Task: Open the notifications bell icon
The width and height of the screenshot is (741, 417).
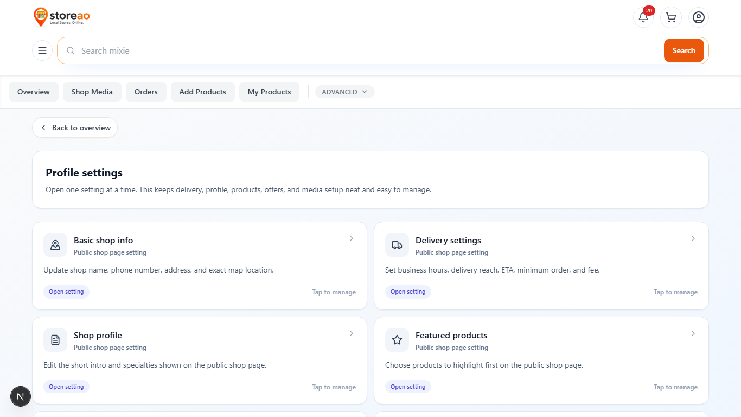Action: (x=643, y=17)
